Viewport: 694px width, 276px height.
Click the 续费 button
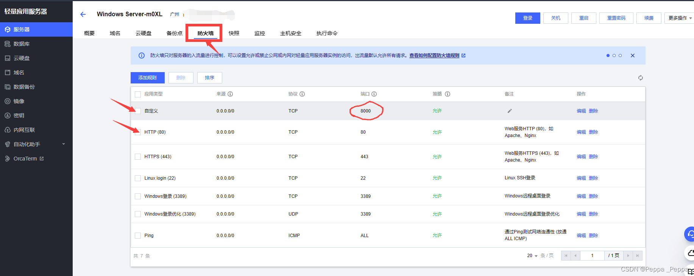[649, 18]
